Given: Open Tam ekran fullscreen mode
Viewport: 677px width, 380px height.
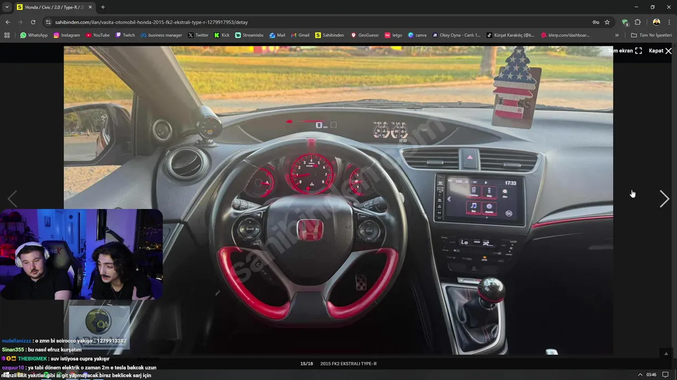Looking at the screenshot, I should (625, 51).
